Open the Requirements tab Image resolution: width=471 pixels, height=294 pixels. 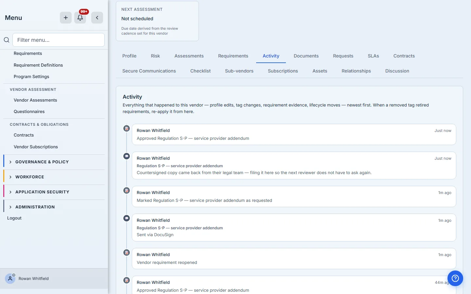pyautogui.click(x=233, y=56)
